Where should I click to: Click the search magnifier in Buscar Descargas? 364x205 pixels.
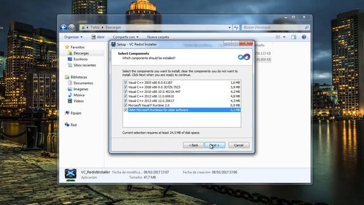point(307,27)
